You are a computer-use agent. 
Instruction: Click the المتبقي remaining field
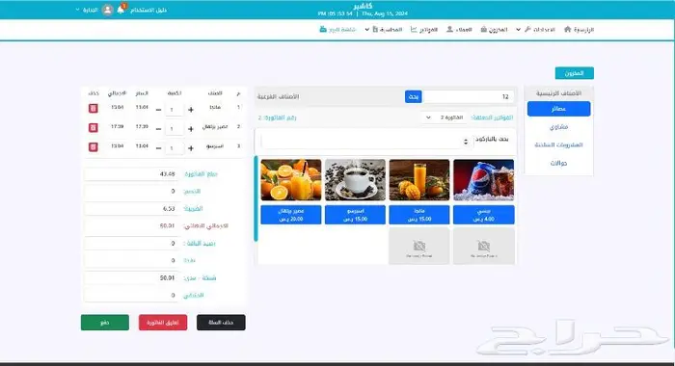131,296
